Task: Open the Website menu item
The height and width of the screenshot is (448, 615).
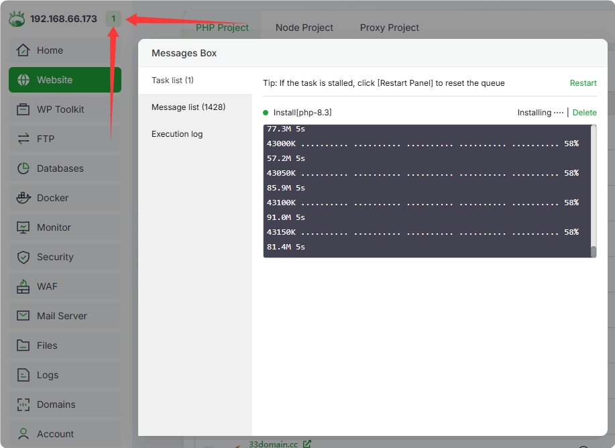Action: point(65,80)
